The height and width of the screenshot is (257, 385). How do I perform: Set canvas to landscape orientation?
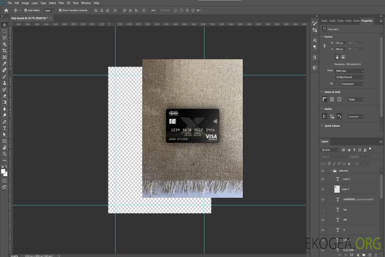pos(343,57)
